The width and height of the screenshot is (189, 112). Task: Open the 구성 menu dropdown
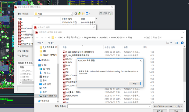[40, 43]
